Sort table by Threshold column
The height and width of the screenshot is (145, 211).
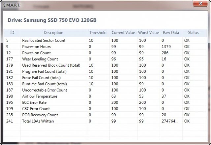click(x=98, y=33)
